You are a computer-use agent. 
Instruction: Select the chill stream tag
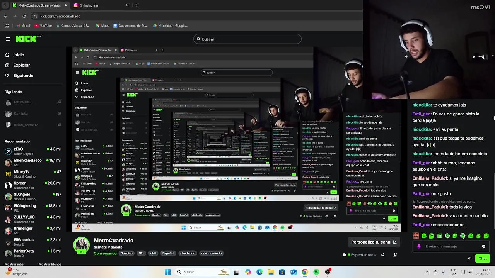point(153,253)
